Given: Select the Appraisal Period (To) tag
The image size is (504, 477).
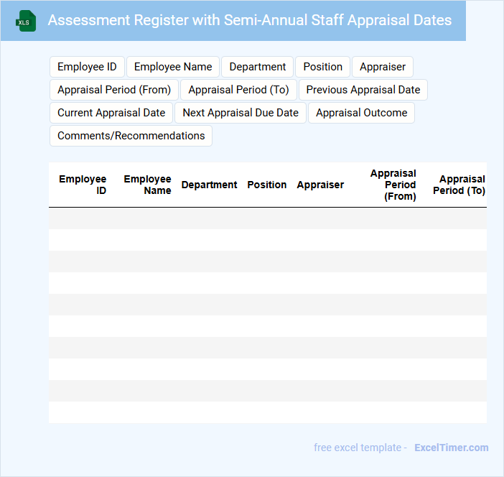Looking at the screenshot, I should coord(238,90).
